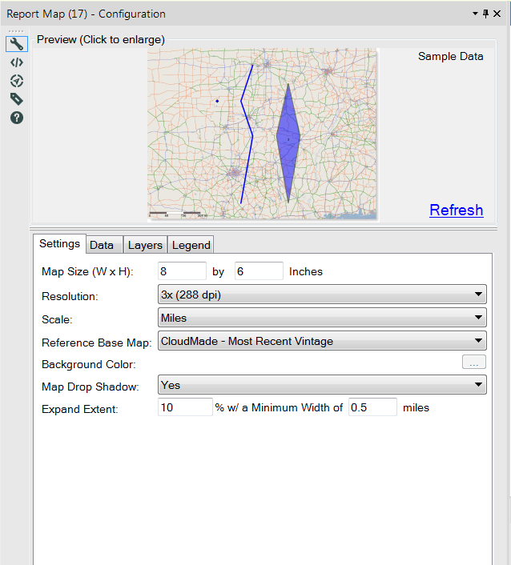Open the Annotation tag icon
Screen dimensions: 511x565
click(17, 99)
